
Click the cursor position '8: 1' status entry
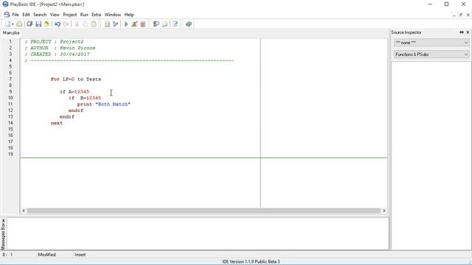pyautogui.click(x=7, y=255)
